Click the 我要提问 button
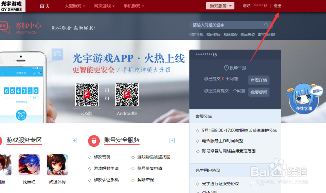The image size is (326, 193). coord(259,92)
